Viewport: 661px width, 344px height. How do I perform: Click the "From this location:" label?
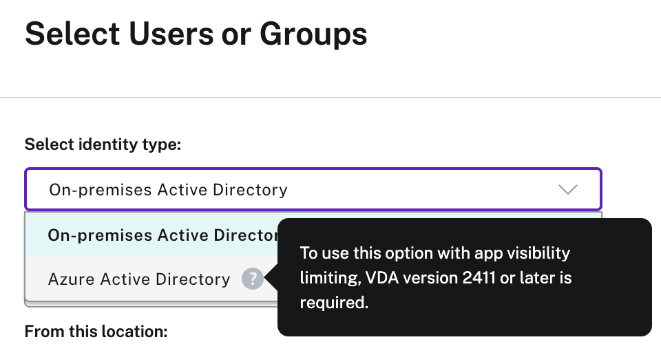(96, 332)
